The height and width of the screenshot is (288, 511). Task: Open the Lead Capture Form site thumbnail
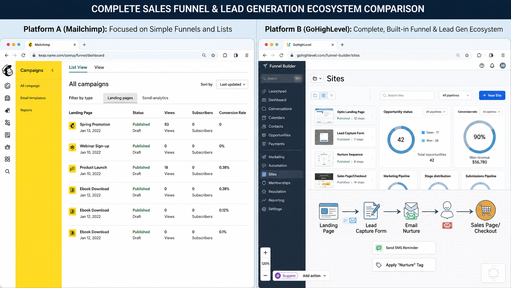(324, 137)
